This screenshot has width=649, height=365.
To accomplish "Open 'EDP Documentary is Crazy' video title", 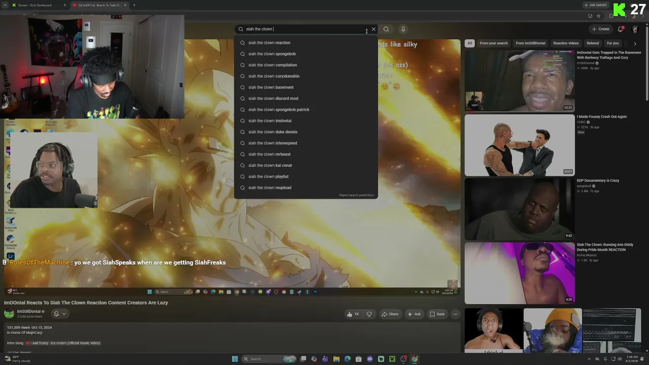I will click(598, 180).
